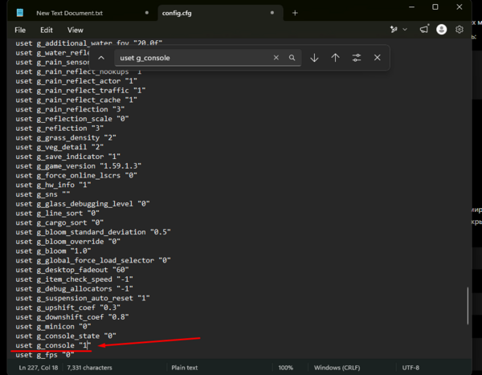
Task: Click the line 'uset g_glass_debugging_level "0"'
Action: click(x=83, y=204)
